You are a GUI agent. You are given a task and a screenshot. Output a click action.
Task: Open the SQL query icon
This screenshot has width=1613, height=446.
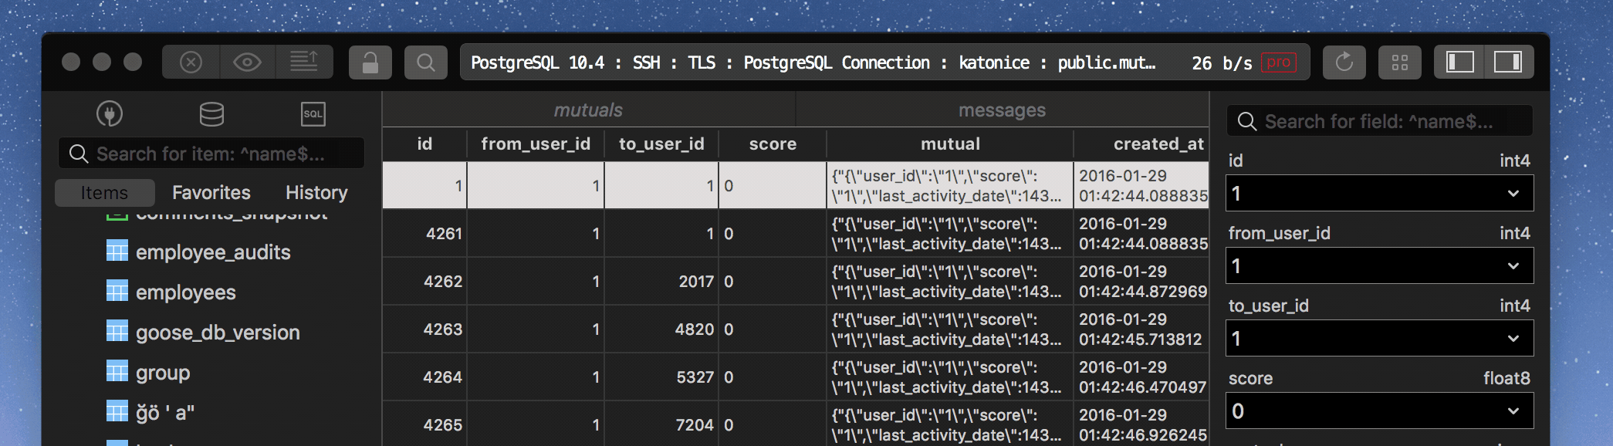tap(313, 114)
